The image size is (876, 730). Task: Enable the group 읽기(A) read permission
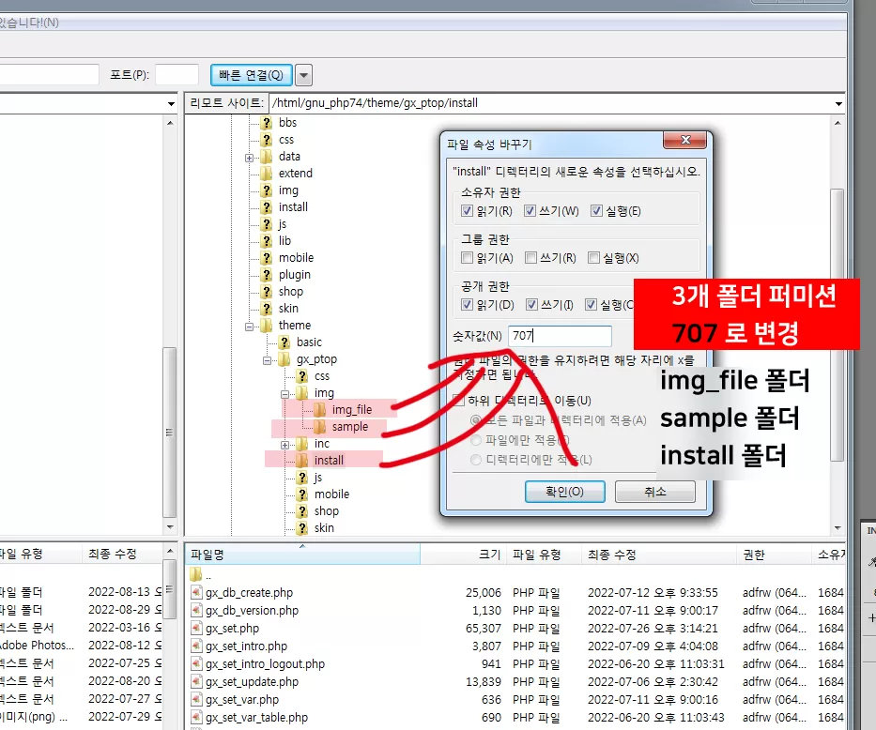tap(467, 256)
